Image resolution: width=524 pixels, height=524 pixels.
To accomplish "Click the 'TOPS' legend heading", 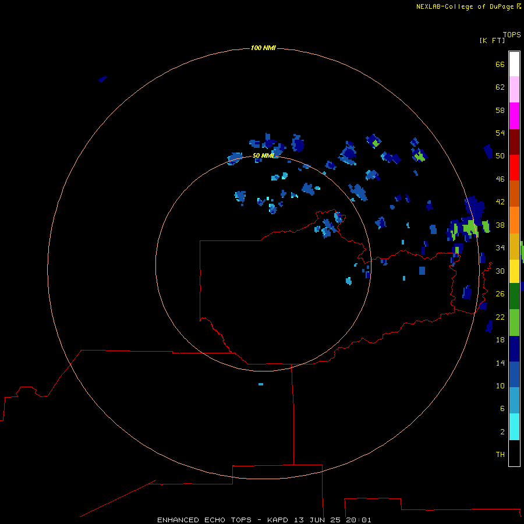I will pyautogui.click(x=512, y=34).
